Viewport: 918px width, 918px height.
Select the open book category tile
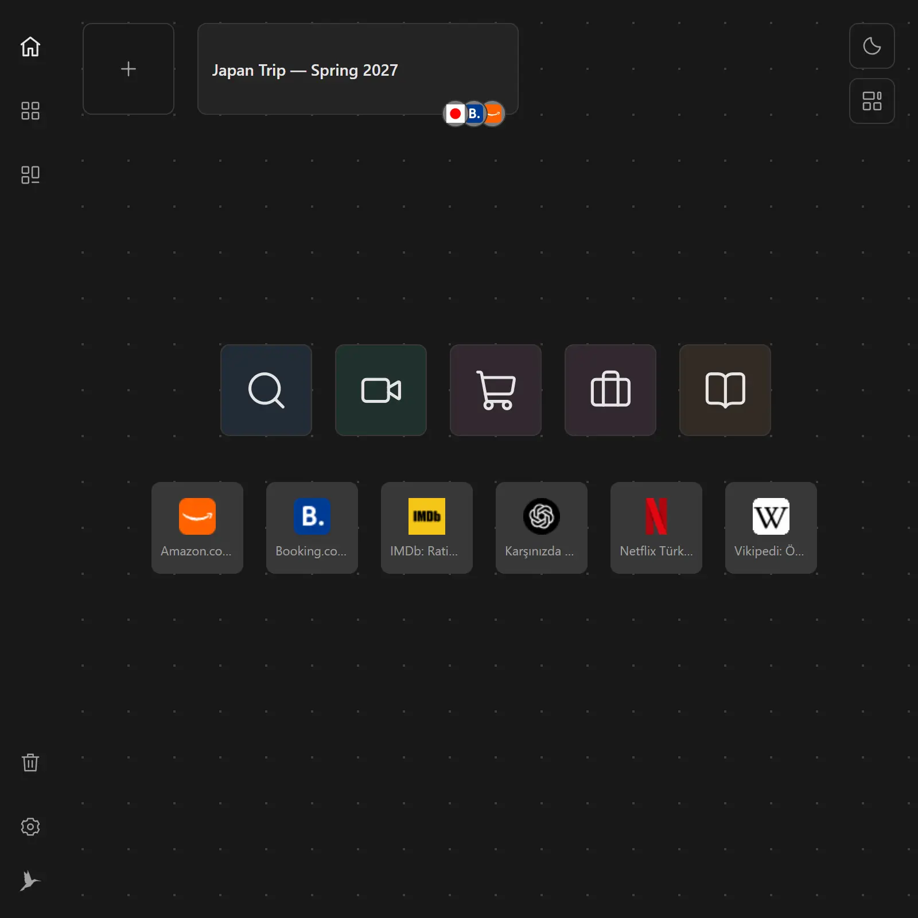[x=725, y=390]
